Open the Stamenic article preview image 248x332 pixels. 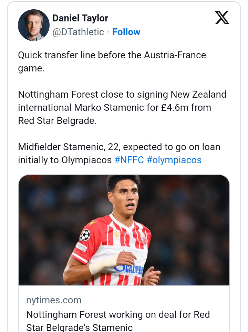[x=124, y=230]
